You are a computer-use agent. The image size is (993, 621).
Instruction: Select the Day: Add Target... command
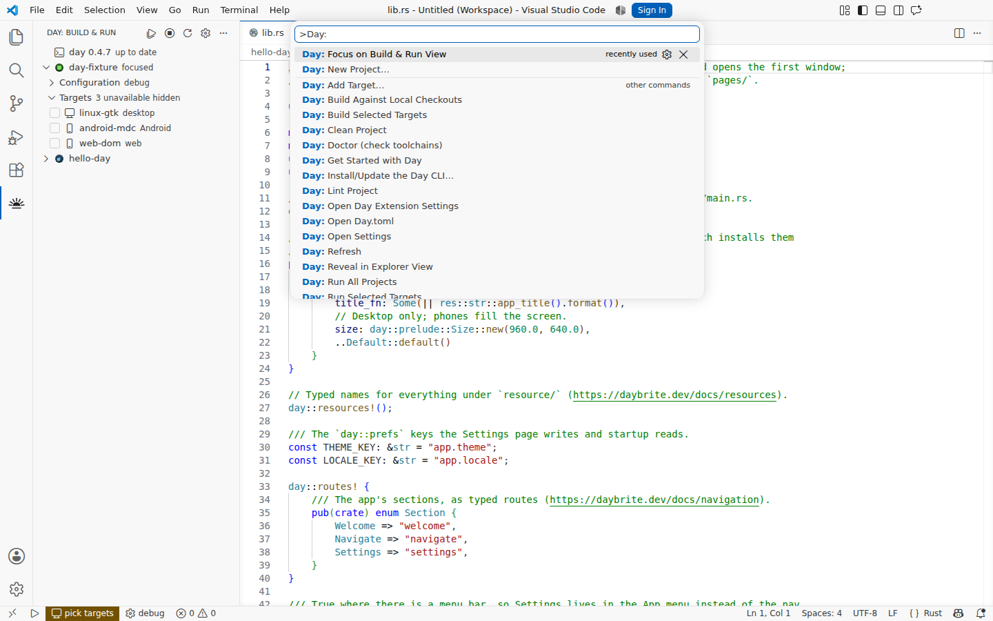click(497, 86)
